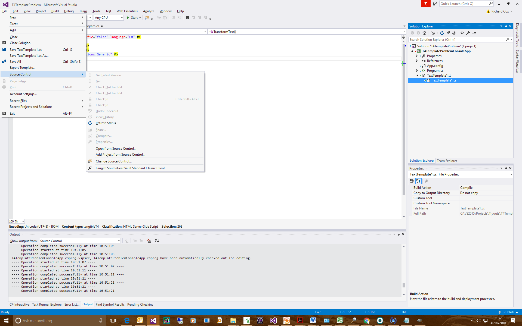Open Diagnostic Tools side tab
This screenshot has height=326, width=522.
click(x=517, y=35)
